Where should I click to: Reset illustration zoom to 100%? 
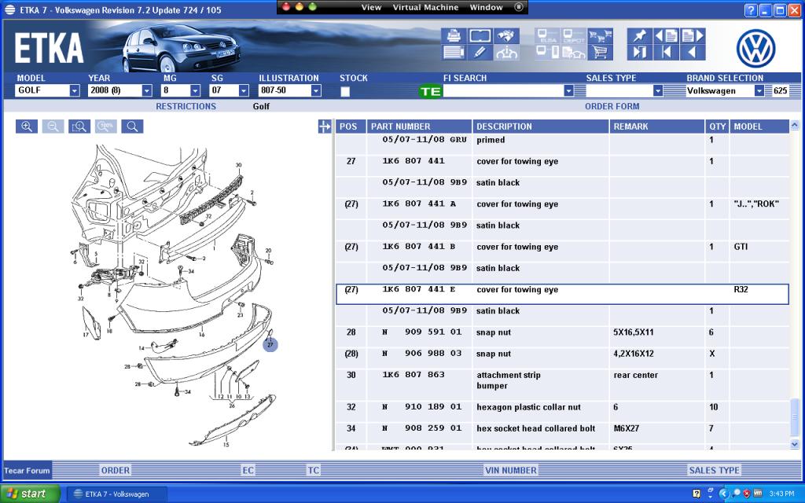(106, 127)
